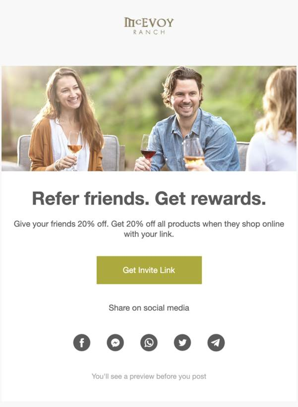Click the 'RANCH' subtitle under the logo

point(149,32)
